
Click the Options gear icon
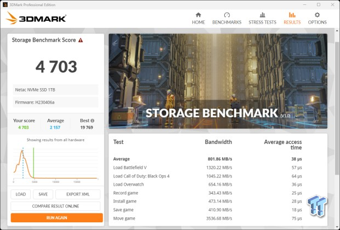click(x=317, y=15)
